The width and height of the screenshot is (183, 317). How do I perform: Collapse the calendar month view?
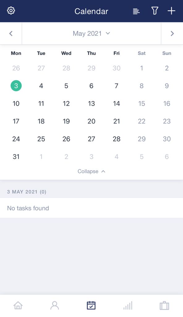point(91,172)
